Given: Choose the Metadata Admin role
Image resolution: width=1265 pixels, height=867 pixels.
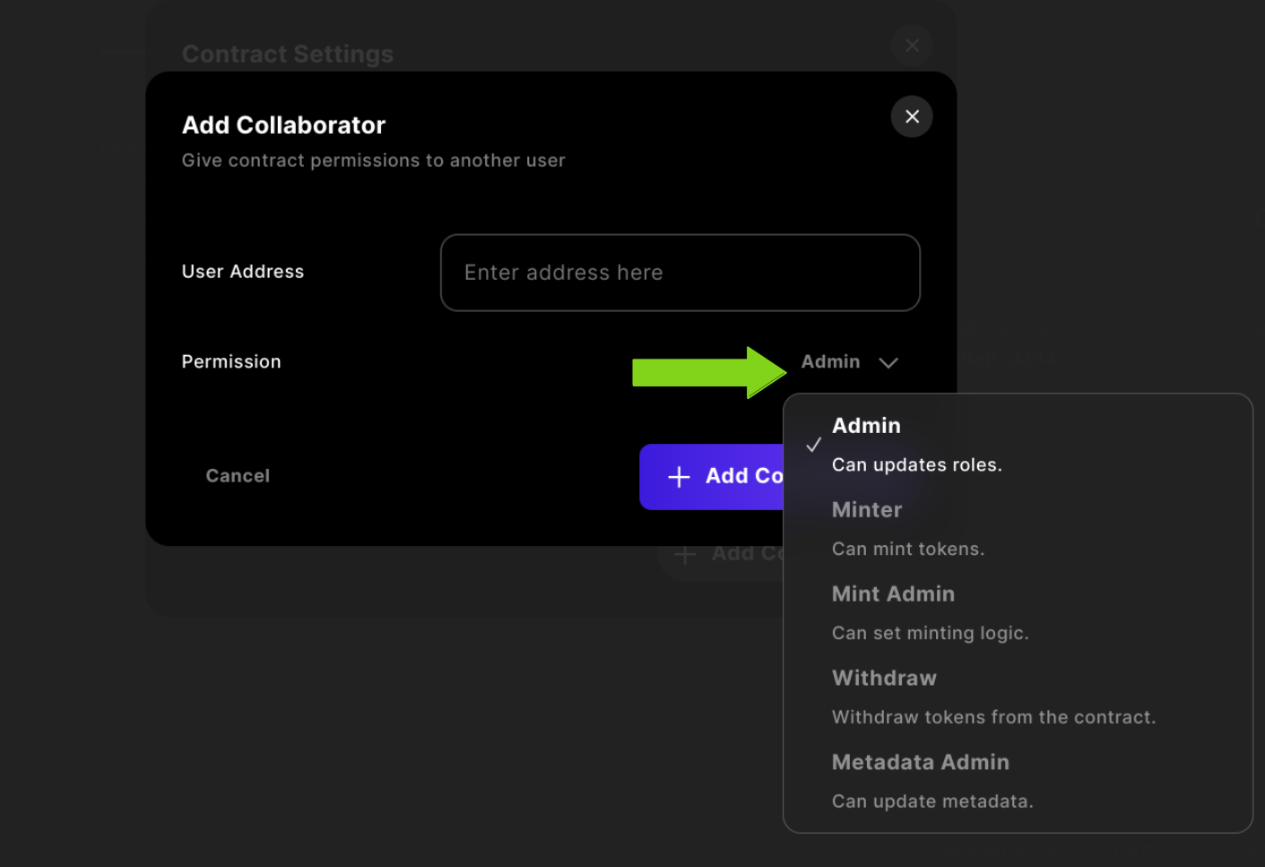Looking at the screenshot, I should (920, 763).
